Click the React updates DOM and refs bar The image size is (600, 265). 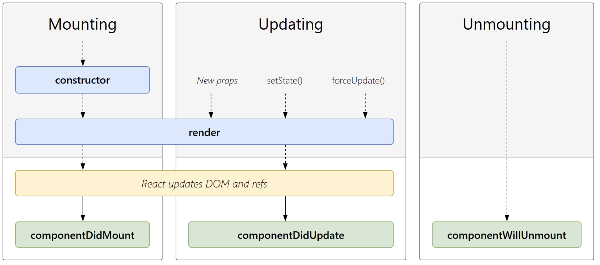tap(204, 183)
